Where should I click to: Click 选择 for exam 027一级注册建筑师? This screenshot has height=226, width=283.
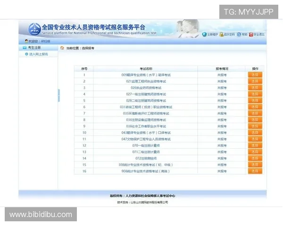(255, 94)
